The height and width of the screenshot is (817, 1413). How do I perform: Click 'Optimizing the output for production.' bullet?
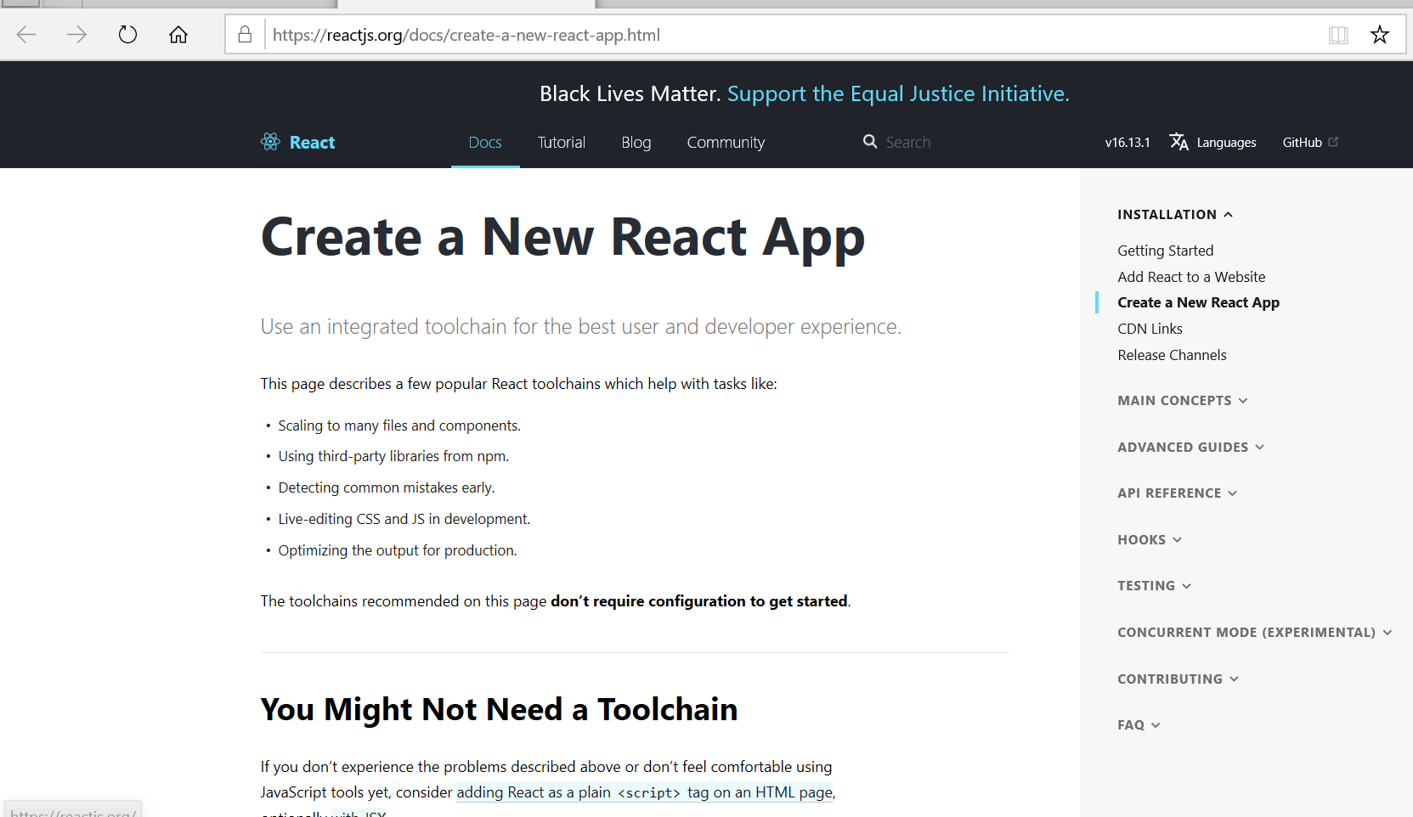tap(397, 550)
